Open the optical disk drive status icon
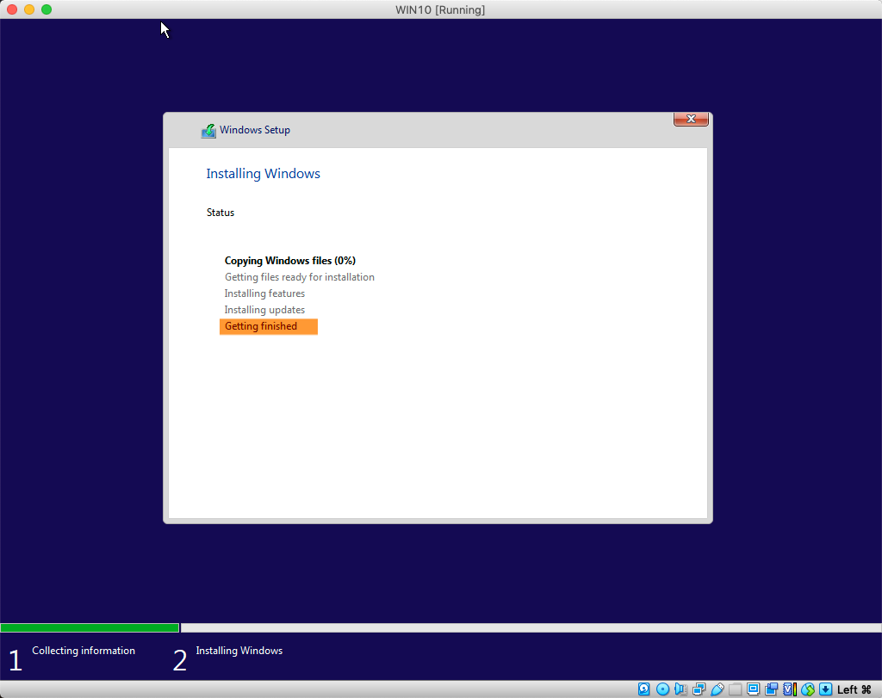The height and width of the screenshot is (698, 882). [x=662, y=689]
